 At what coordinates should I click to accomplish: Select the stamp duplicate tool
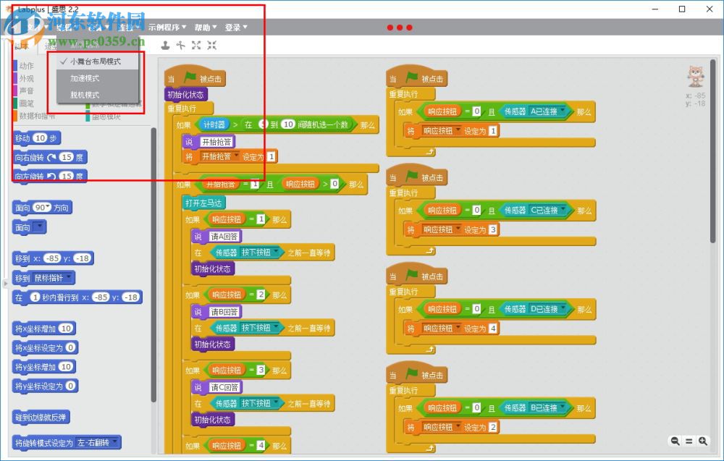click(165, 45)
